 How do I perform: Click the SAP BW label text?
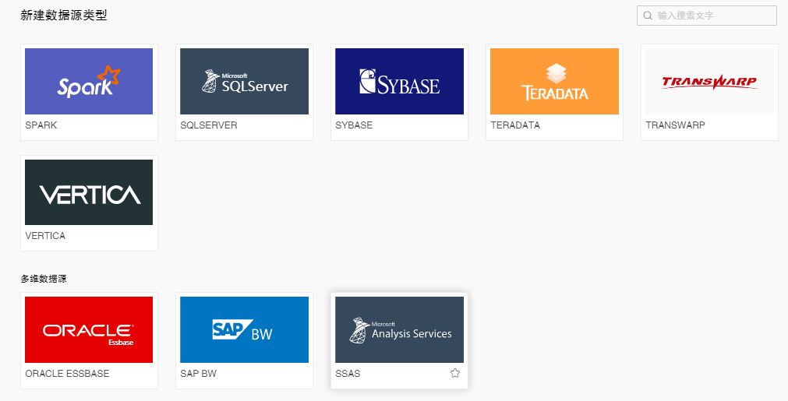tap(199, 374)
